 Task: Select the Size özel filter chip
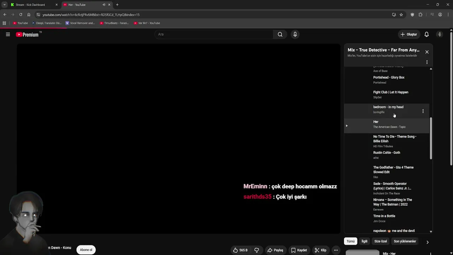(380, 241)
